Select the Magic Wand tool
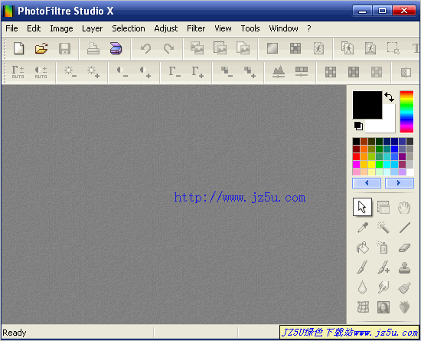Image resolution: width=421 pixels, height=341 pixels. [383, 228]
